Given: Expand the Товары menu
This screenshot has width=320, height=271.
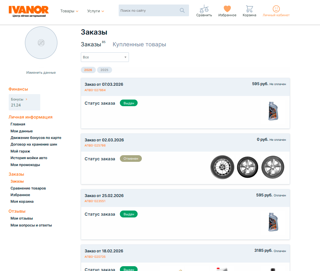Looking at the screenshot, I should 69,11.
